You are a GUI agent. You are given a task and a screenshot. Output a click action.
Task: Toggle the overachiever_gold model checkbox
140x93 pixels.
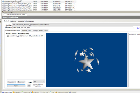pyautogui.click(x=8, y=36)
